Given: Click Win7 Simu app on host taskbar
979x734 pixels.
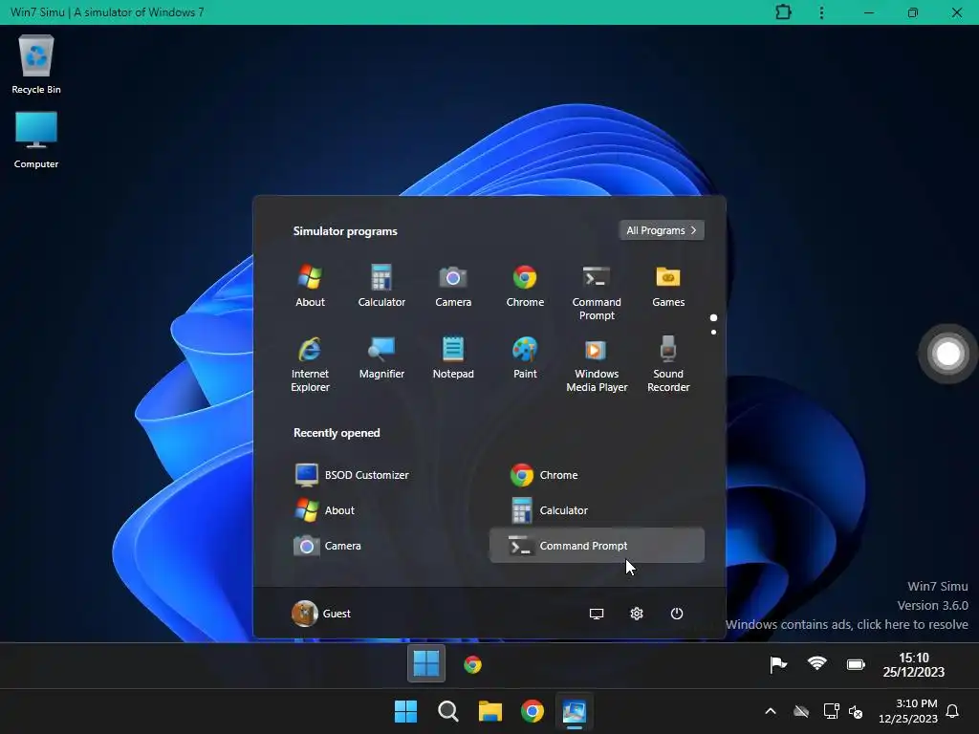Looking at the screenshot, I should tap(574, 711).
